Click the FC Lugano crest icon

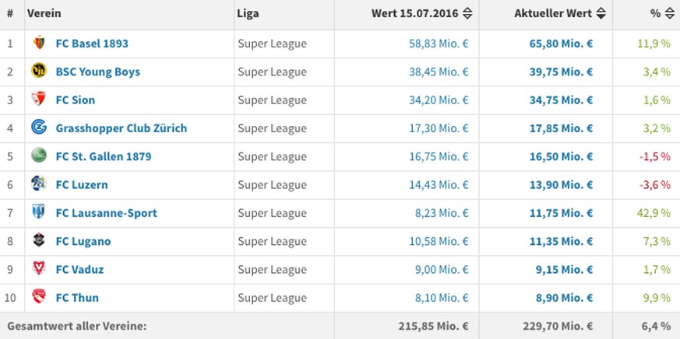(39, 239)
